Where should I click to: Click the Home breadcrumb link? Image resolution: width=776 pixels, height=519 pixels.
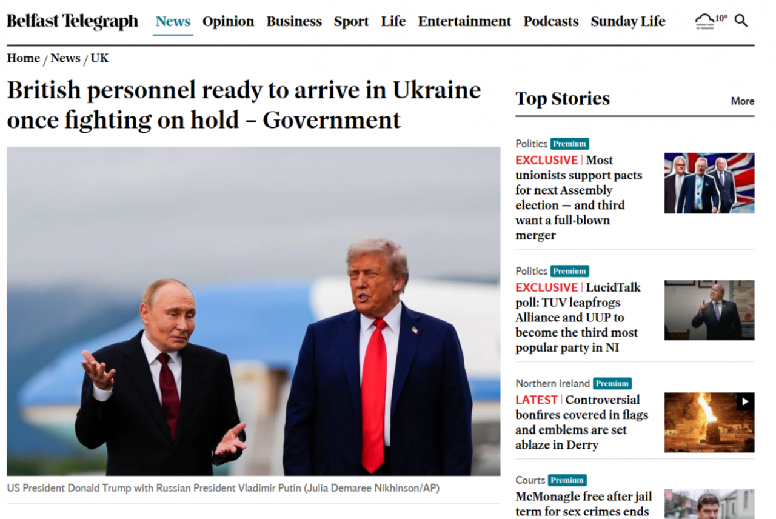24,58
